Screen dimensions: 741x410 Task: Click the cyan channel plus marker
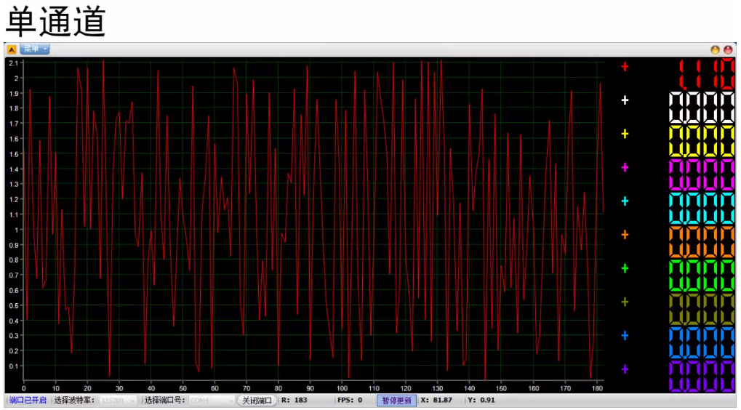tap(625, 201)
